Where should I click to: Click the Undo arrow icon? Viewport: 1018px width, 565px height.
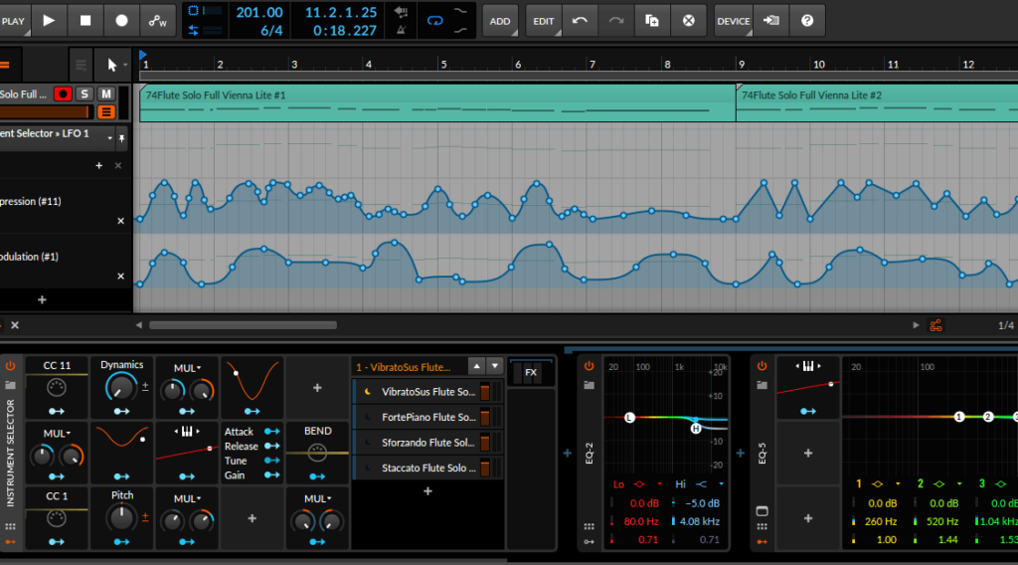coord(581,20)
